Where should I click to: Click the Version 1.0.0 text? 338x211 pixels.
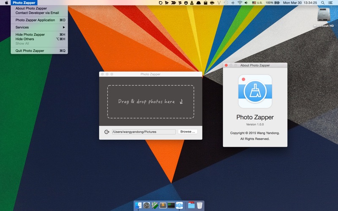click(255, 124)
